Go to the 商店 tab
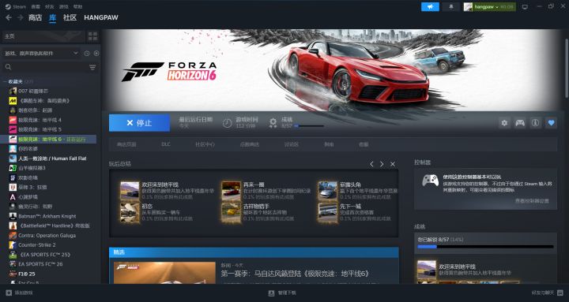Image resolution: width=569 pixels, height=302 pixels. point(36,17)
